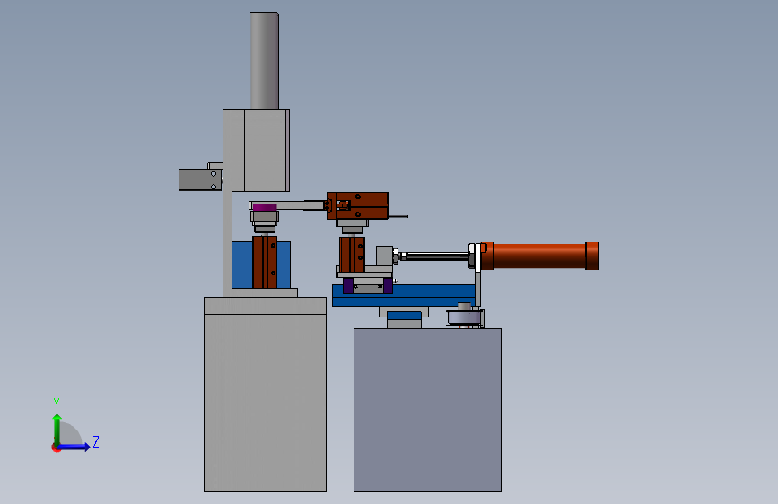Image resolution: width=778 pixels, height=504 pixels.
Task: Select the long blue slide plate
Action: tap(404, 296)
